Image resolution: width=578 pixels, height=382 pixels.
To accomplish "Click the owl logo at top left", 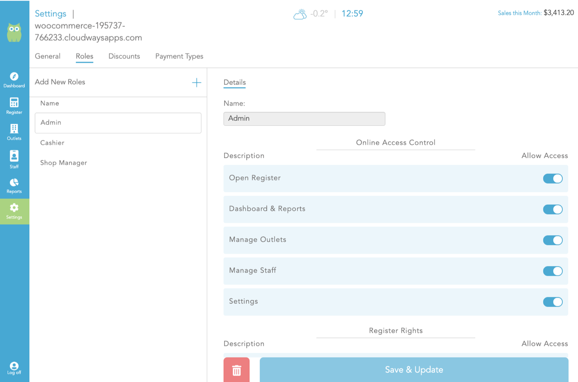I will point(14,32).
